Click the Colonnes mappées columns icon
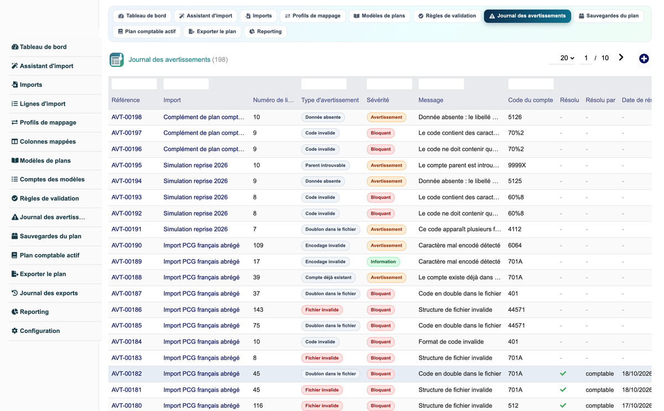 (x=15, y=142)
